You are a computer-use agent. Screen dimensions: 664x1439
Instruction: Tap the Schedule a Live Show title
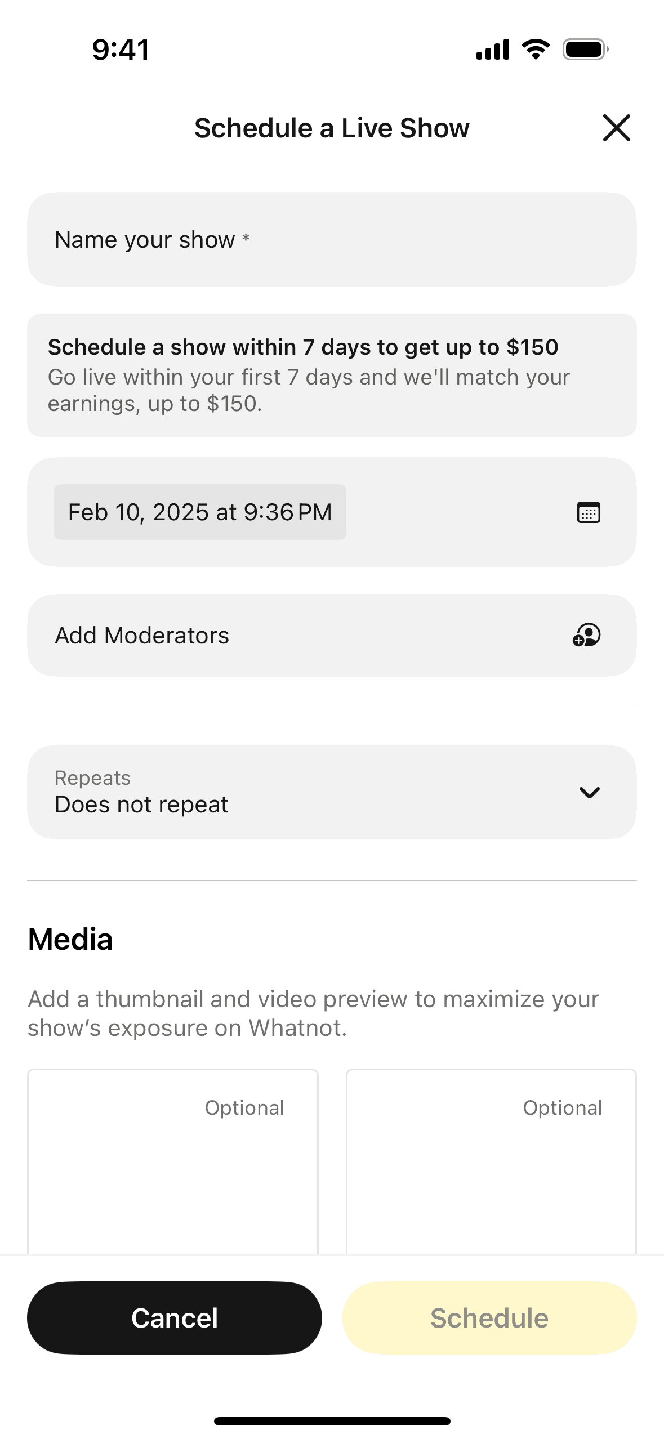point(332,128)
